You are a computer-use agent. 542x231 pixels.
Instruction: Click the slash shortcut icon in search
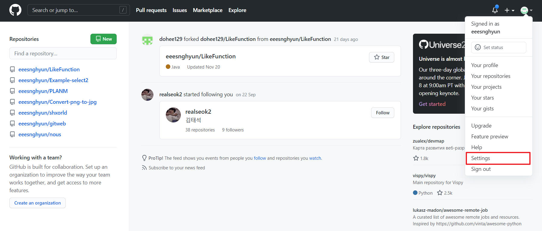pyautogui.click(x=123, y=10)
